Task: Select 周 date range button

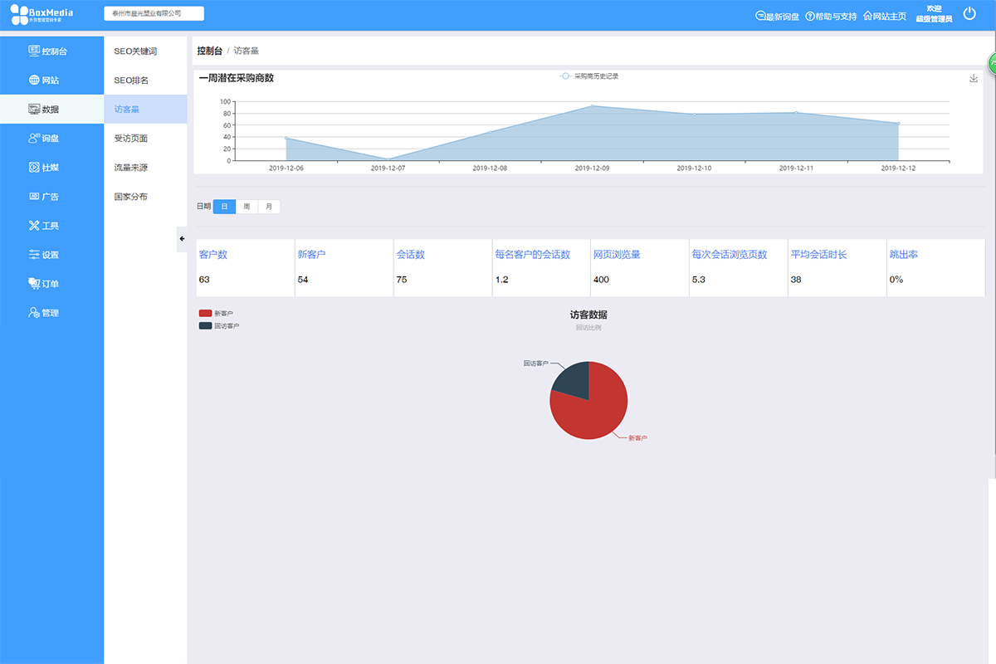Action: pos(247,207)
